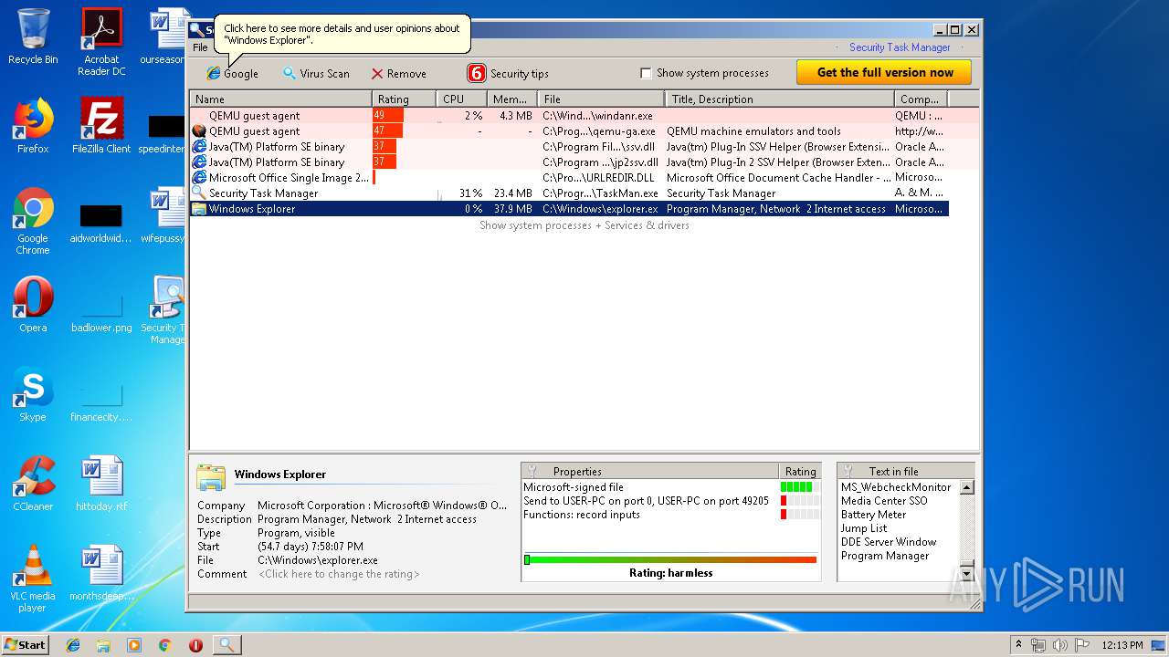The image size is (1169, 657).
Task: Click the File column header
Action: point(601,99)
